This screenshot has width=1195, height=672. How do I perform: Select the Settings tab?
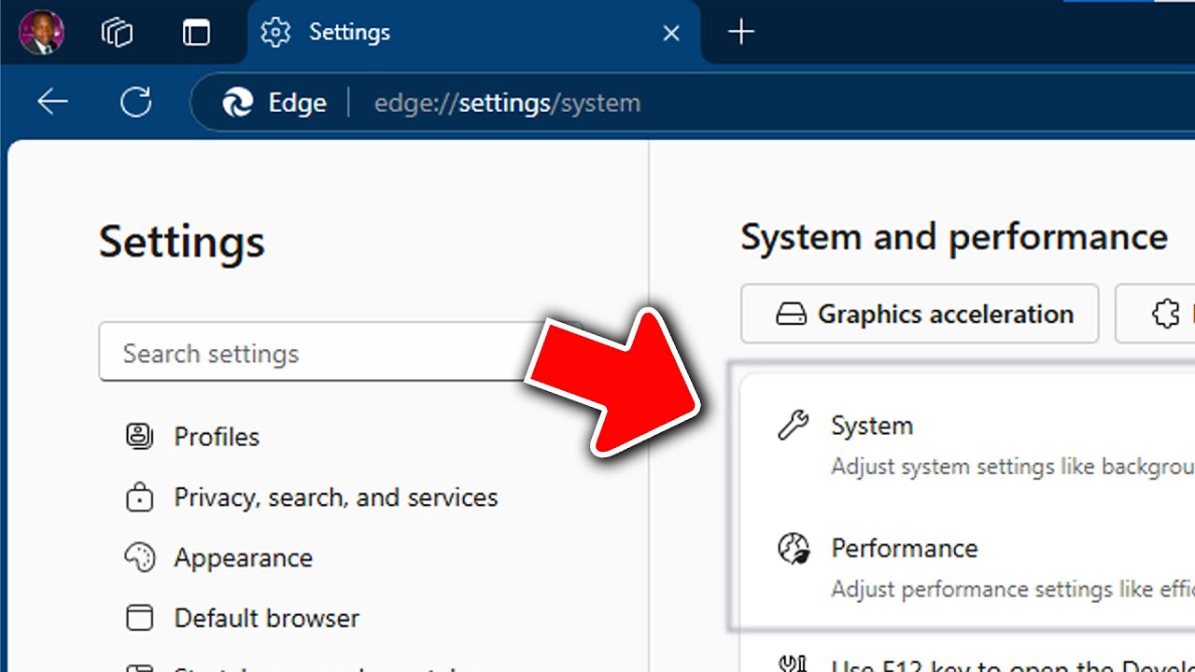tap(473, 33)
